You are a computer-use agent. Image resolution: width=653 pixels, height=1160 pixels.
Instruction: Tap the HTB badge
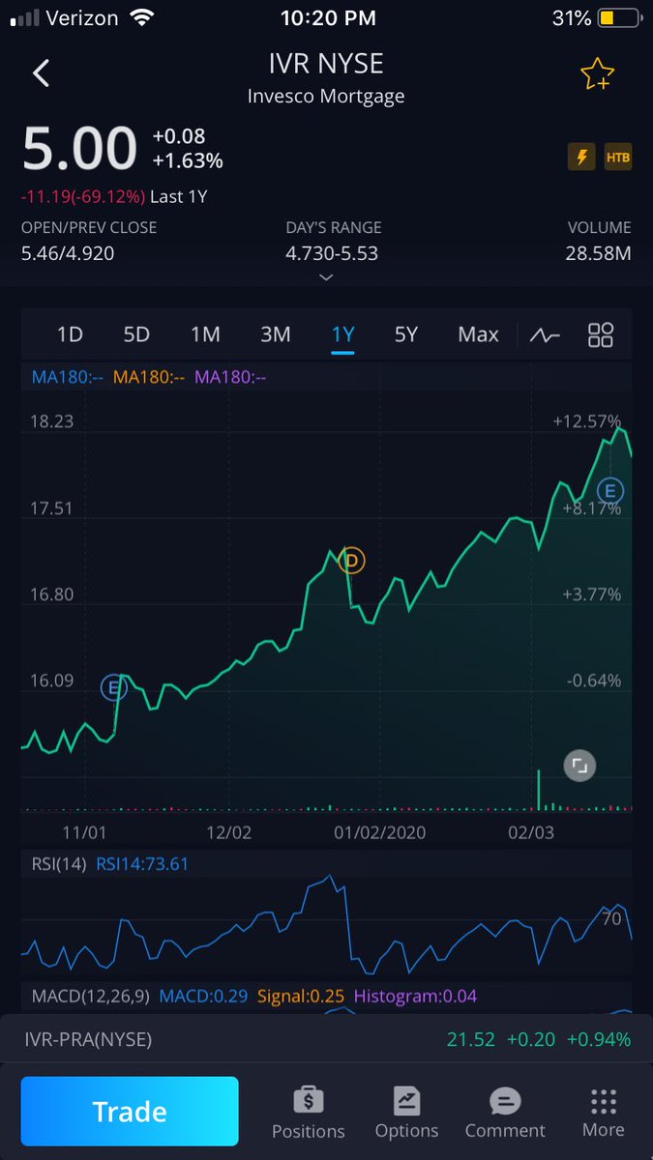click(617, 157)
